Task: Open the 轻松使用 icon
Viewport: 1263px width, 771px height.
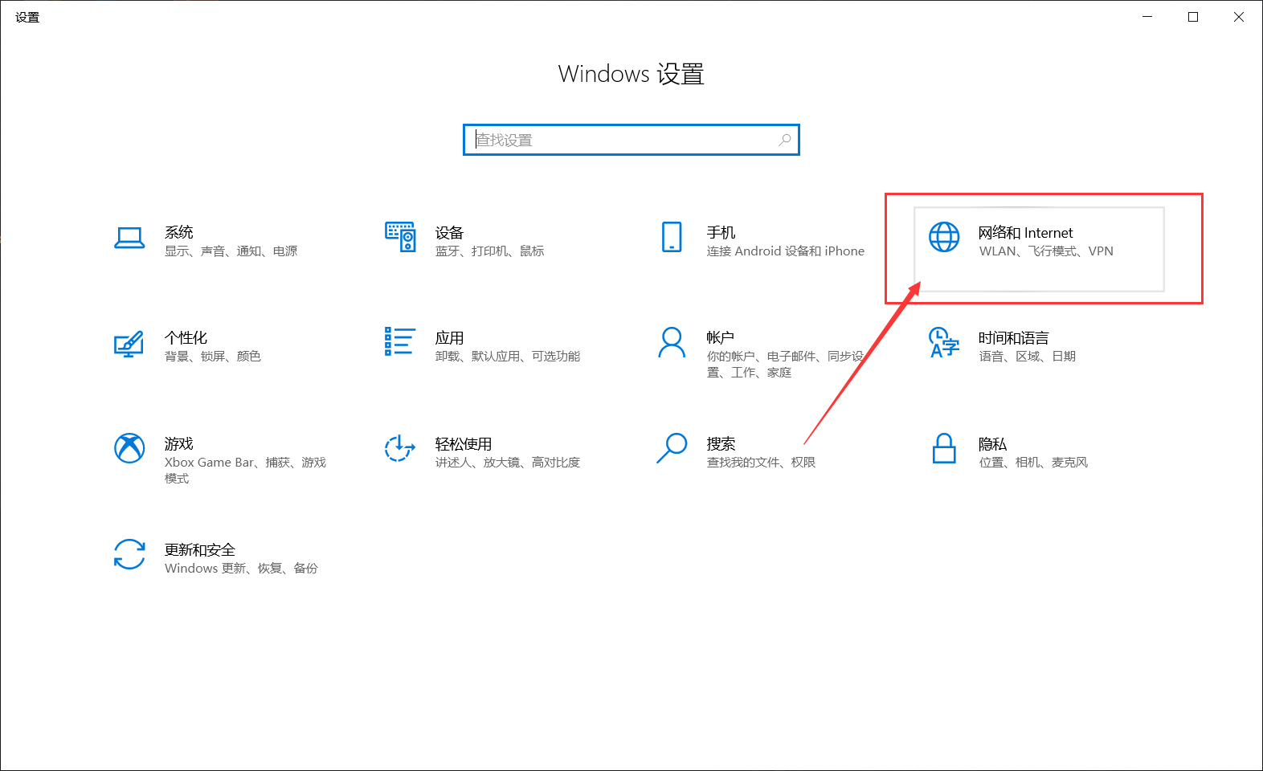Action: [400, 448]
